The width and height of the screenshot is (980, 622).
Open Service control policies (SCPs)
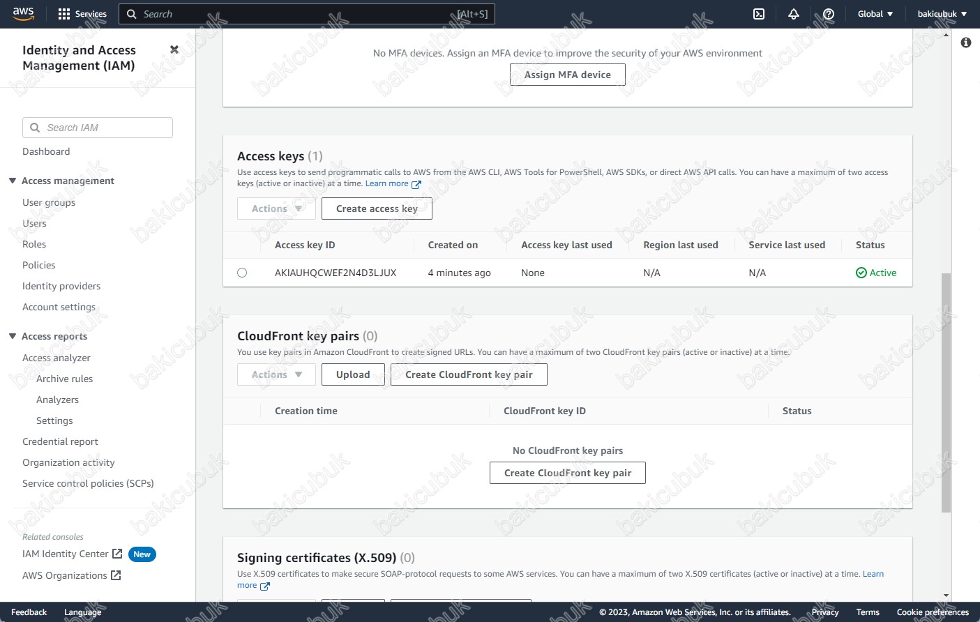[x=88, y=483]
